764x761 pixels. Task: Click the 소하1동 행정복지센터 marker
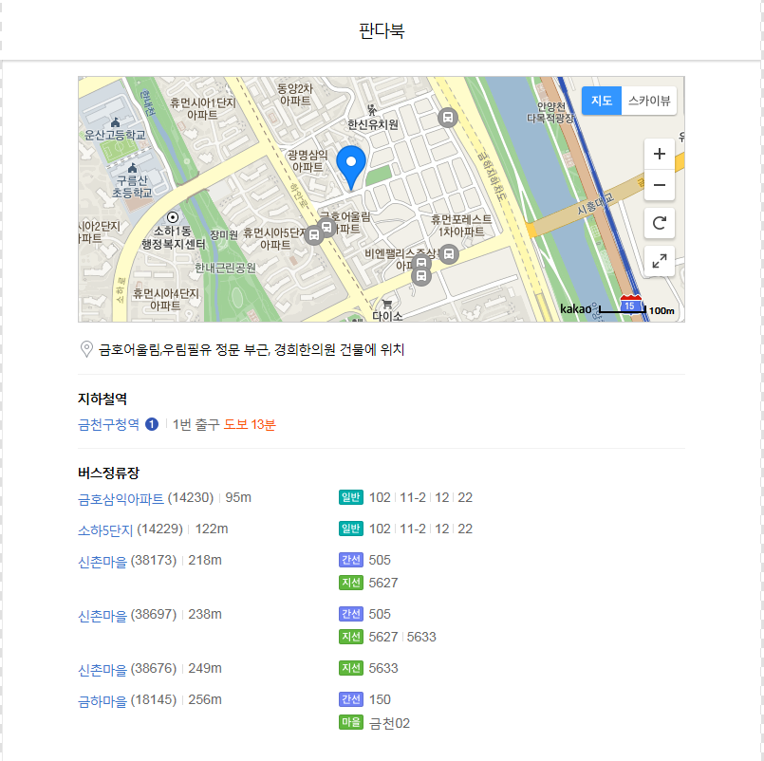coord(172,217)
